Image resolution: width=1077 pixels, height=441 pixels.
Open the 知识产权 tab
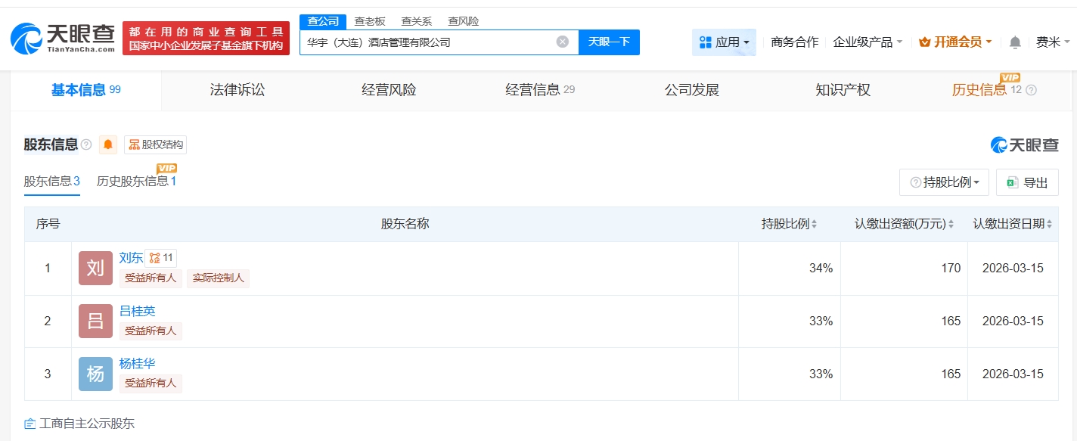coord(843,90)
